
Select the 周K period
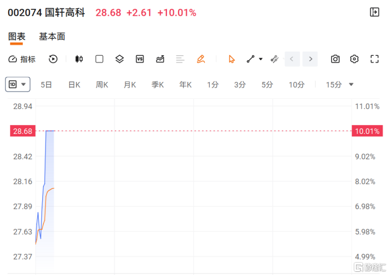click(102, 85)
